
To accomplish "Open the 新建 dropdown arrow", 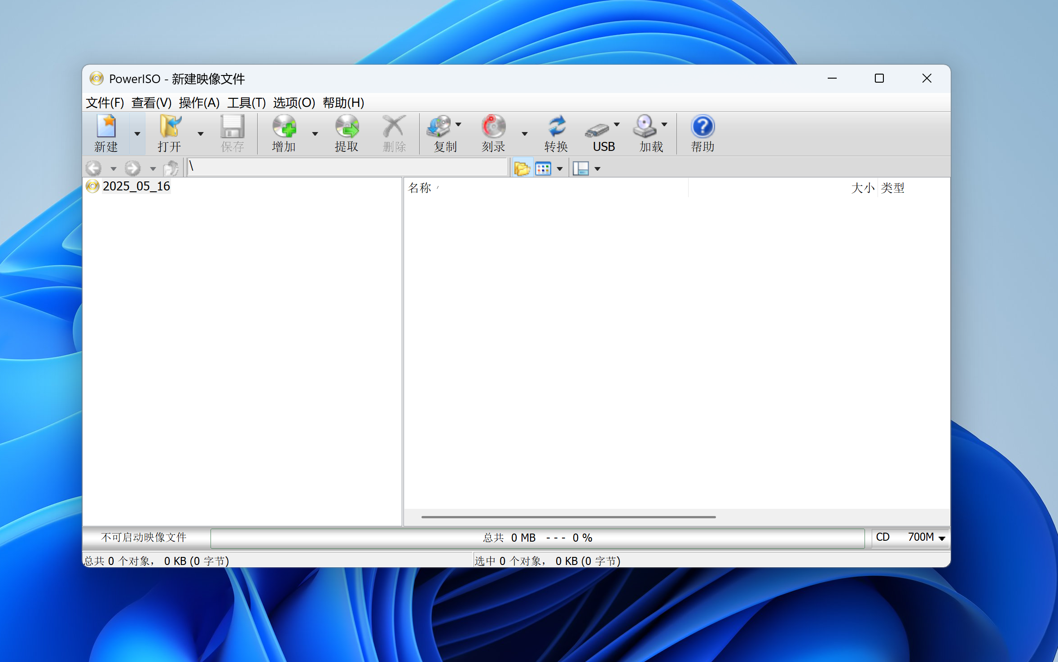I will [137, 133].
